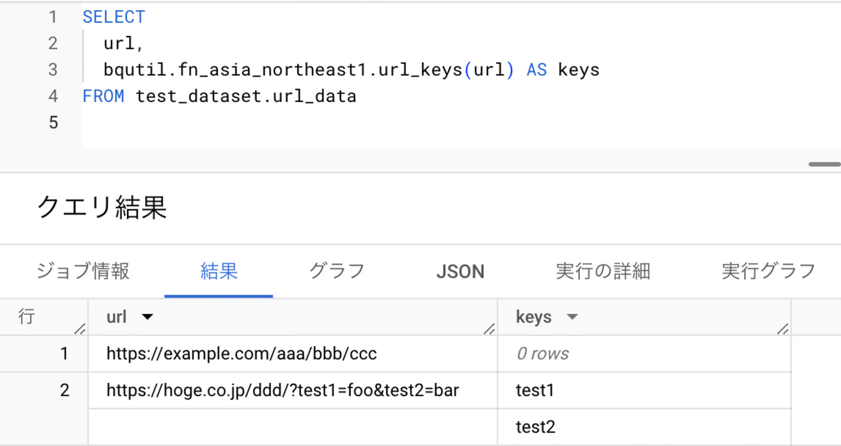841x446 pixels.
Task: Open the 実行グラフ tab
Action: tap(768, 271)
